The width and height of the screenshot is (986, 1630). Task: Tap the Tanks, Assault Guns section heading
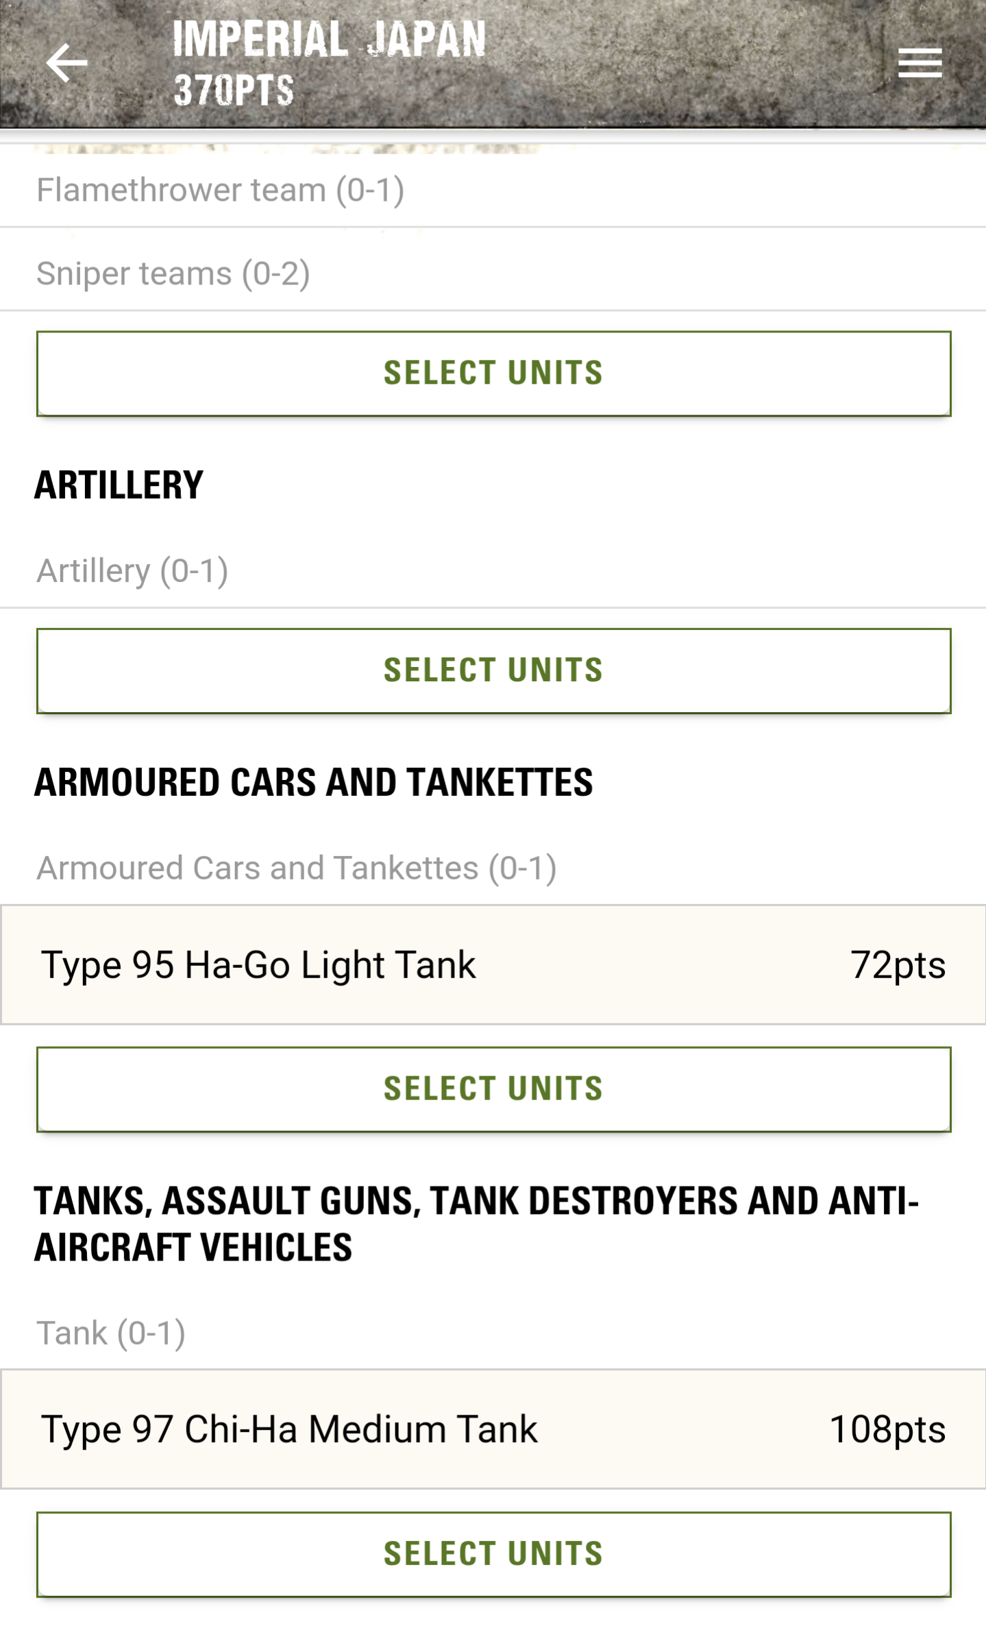(476, 1224)
